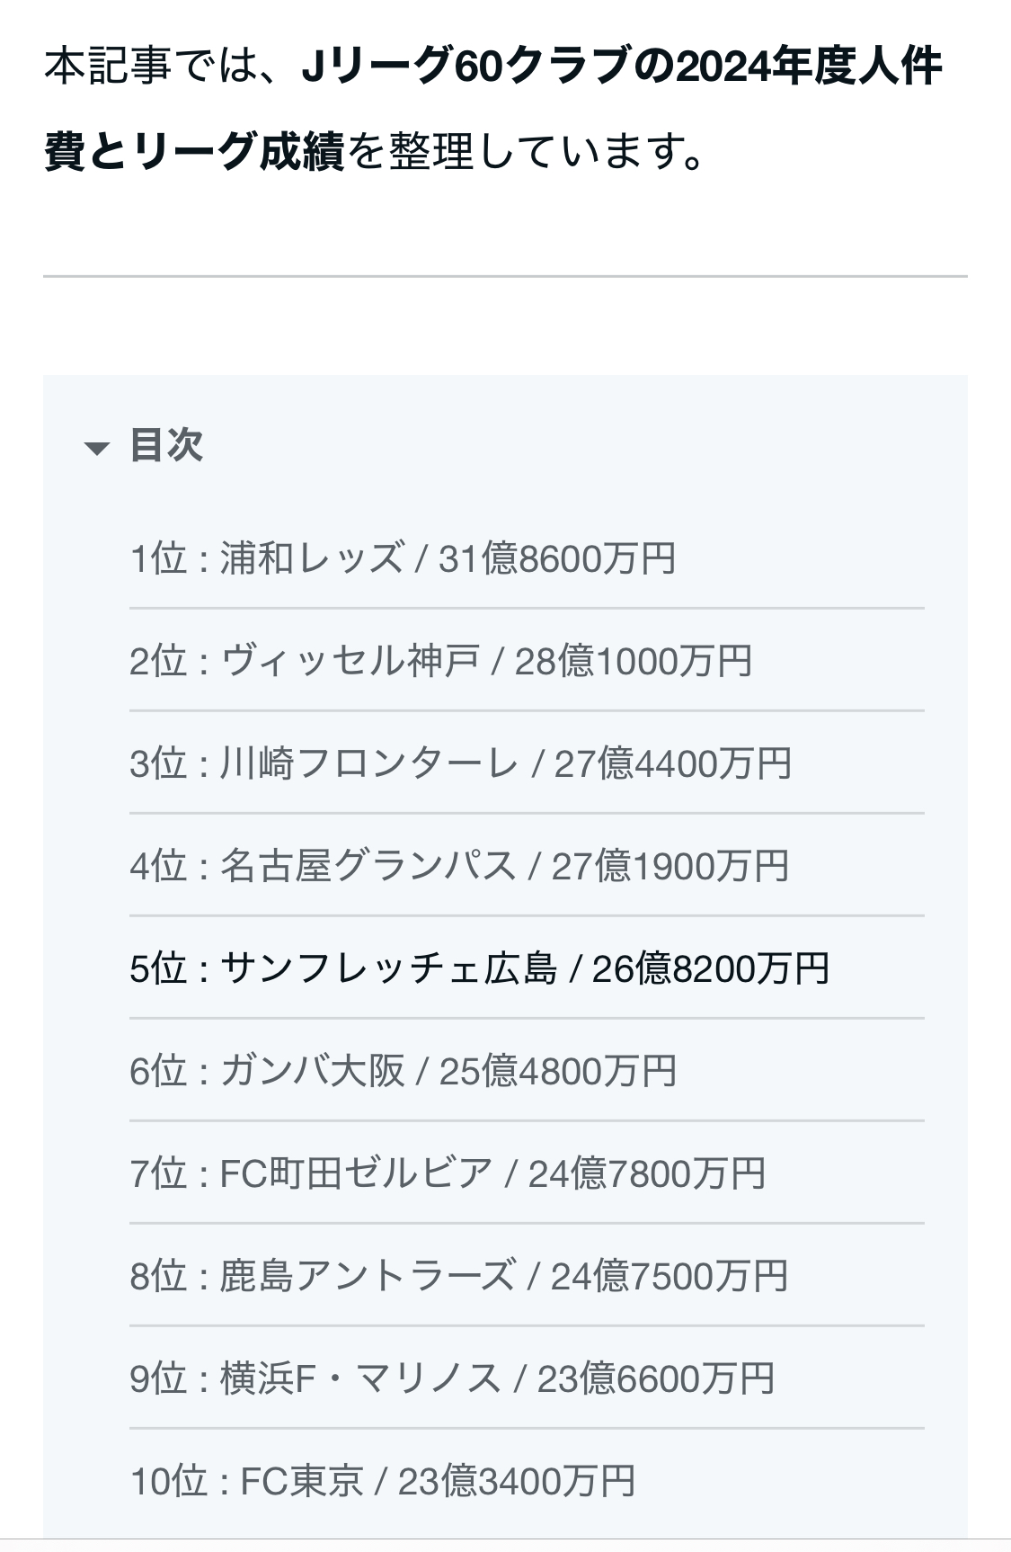Click the 目次 heading label
The width and height of the screenshot is (1011, 1552).
[167, 445]
